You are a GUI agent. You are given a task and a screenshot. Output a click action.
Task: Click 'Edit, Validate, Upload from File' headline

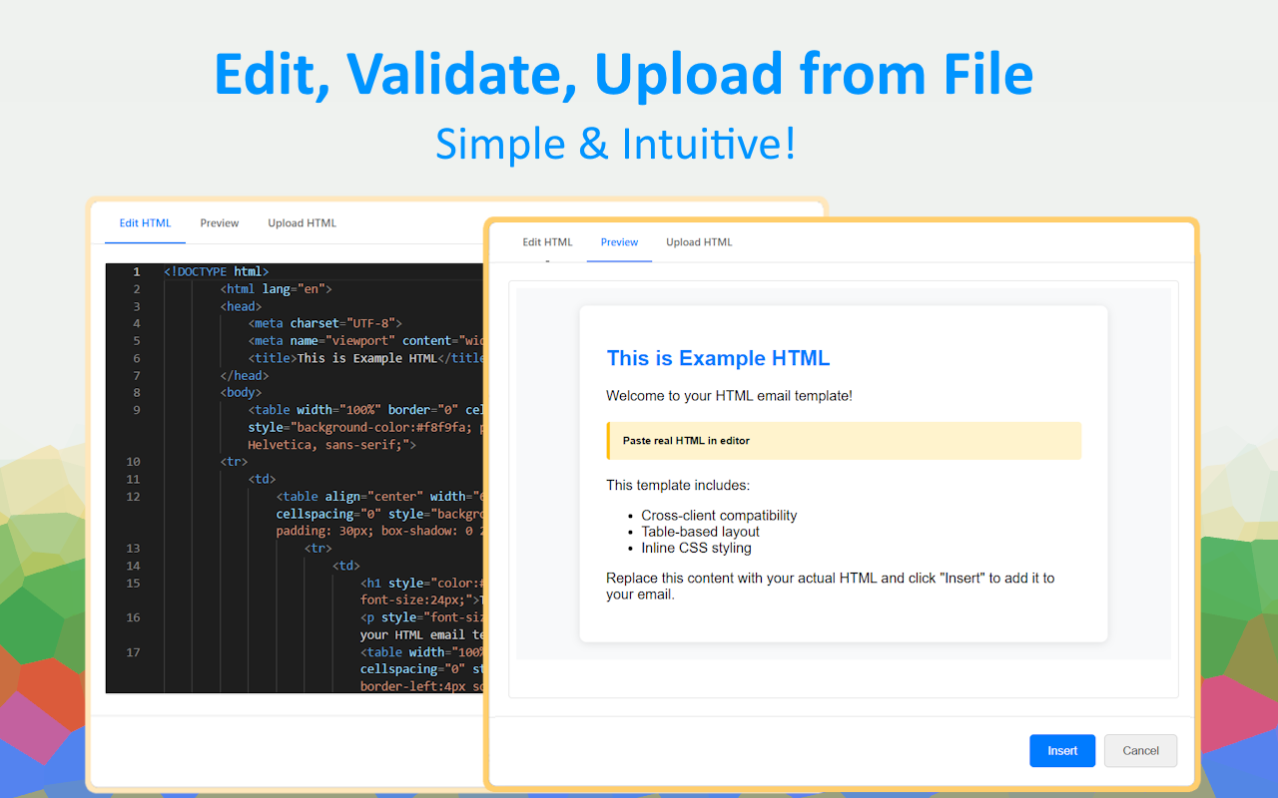pos(624,73)
